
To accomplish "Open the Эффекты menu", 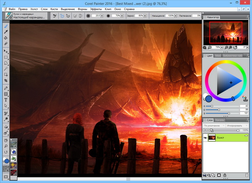I will click(95, 8).
